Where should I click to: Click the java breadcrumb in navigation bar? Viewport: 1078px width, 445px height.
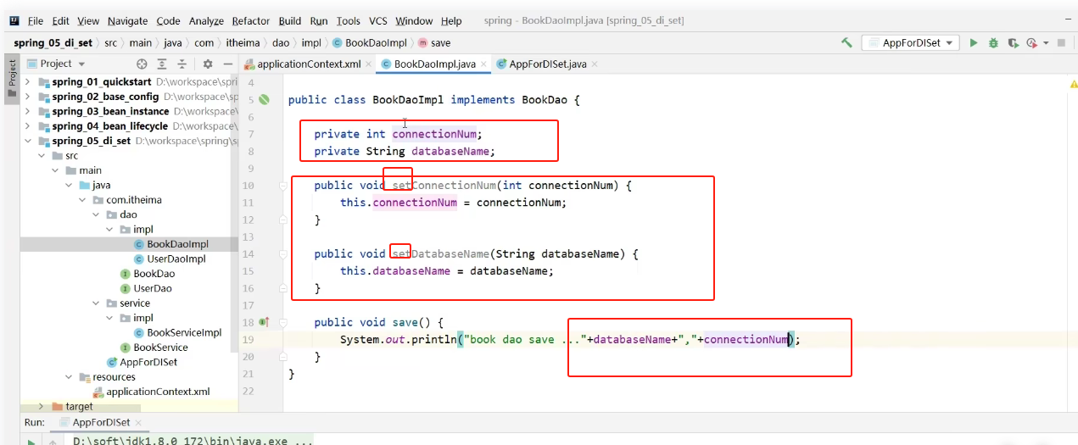[x=175, y=42]
